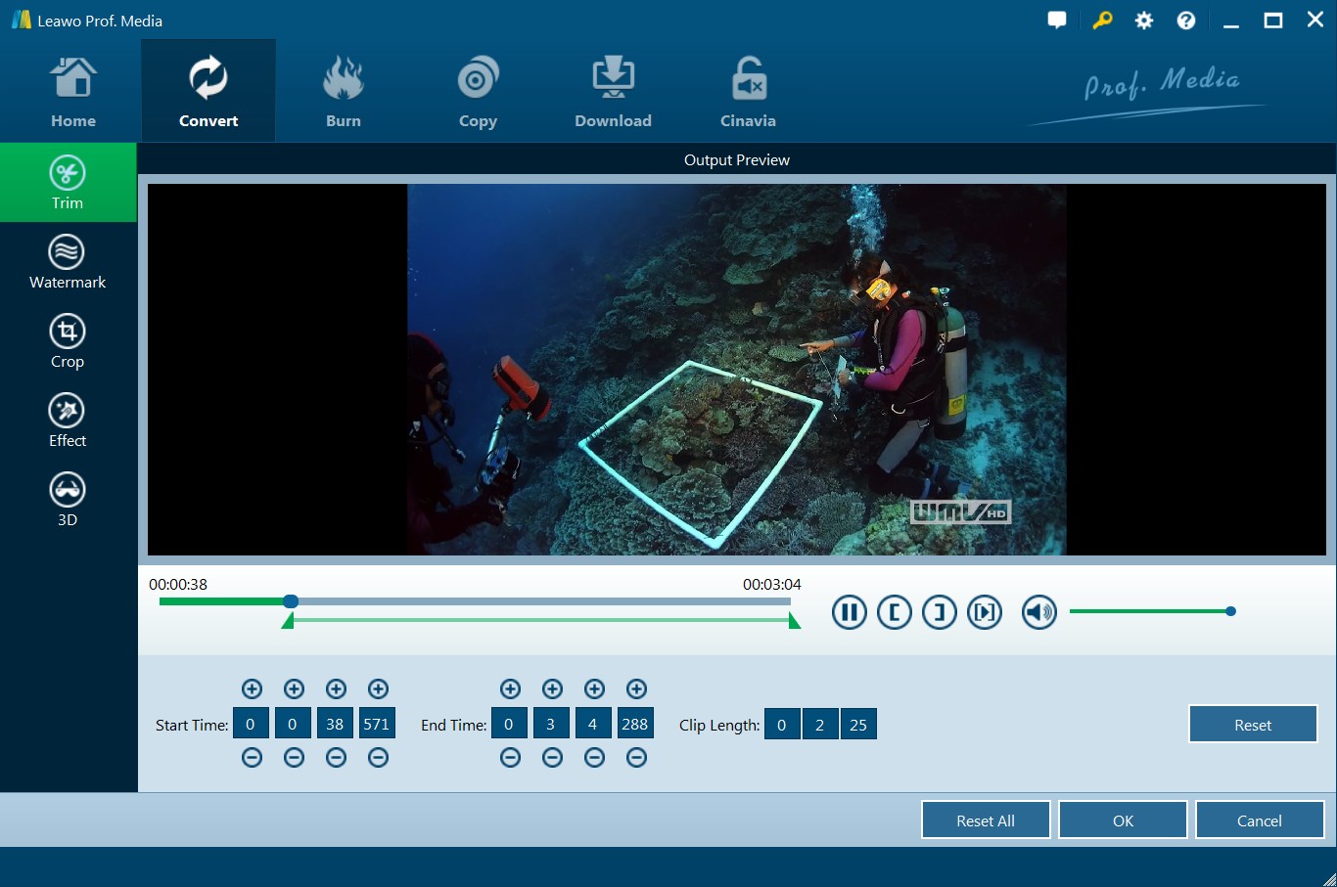Open help via the question mark icon
Viewport: 1337px width, 887px height.
tap(1185, 20)
